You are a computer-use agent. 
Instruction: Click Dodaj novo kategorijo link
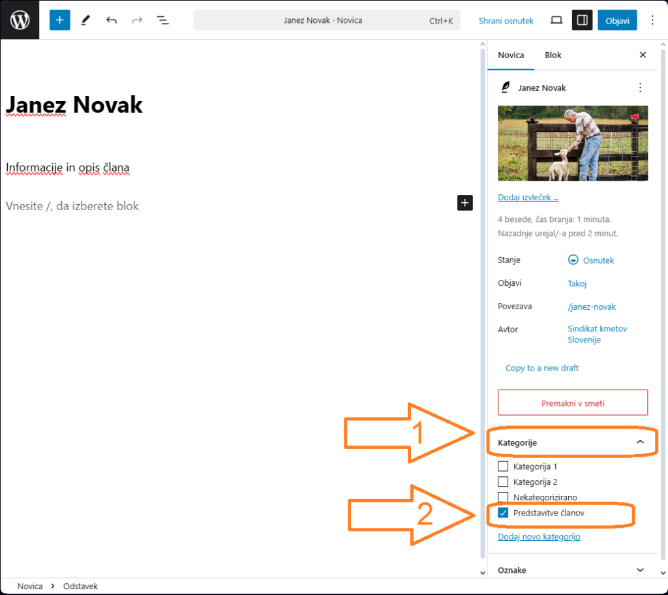point(539,537)
